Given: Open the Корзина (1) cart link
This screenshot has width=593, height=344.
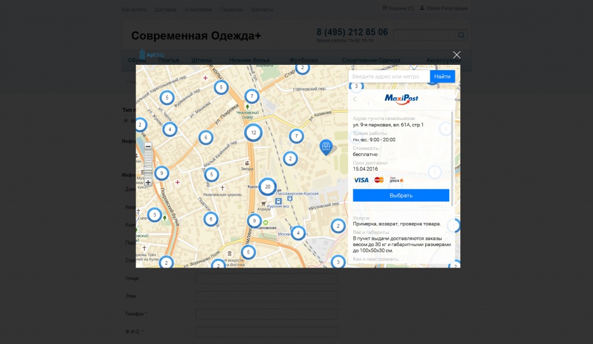Looking at the screenshot, I should pyautogui.click(x=398, y=9).
